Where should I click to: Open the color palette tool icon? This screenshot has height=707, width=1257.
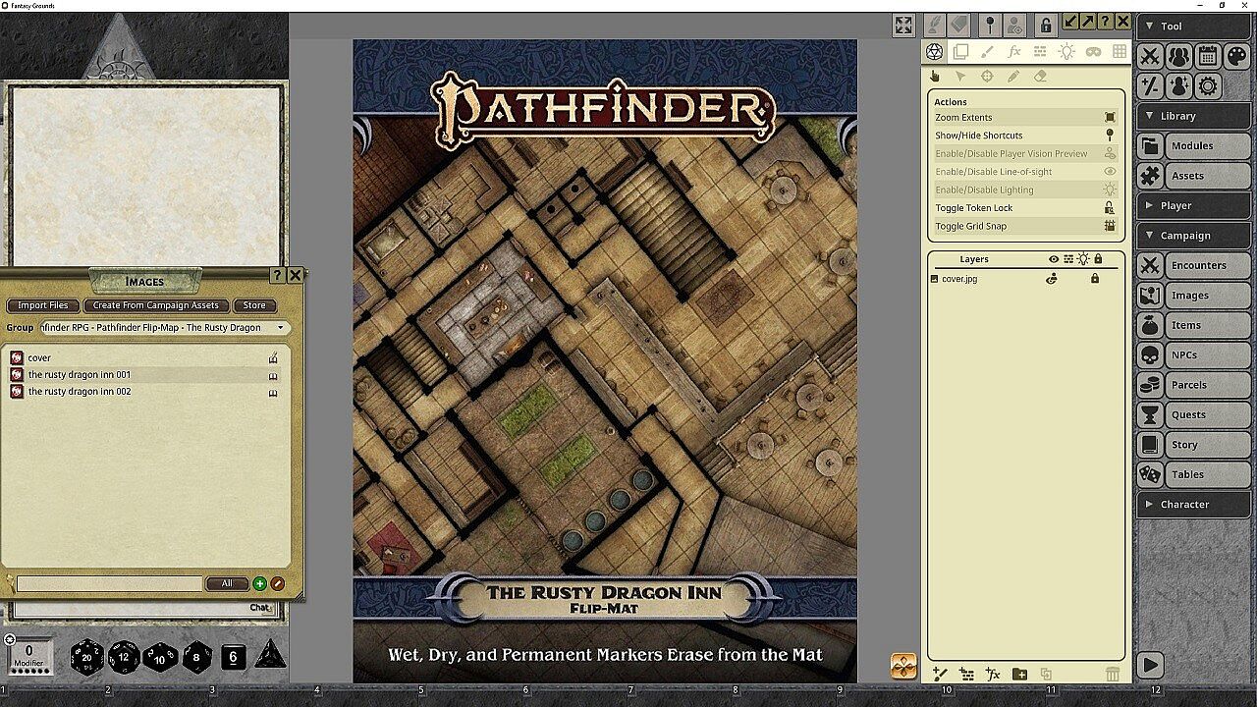1236,56
